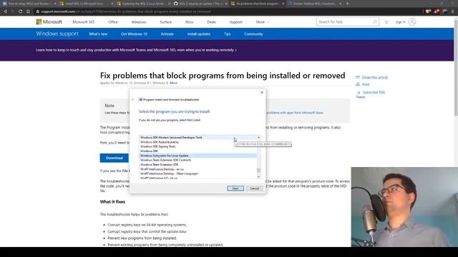Click the search magnifier icon
This screenshot has width=458, height=257.
tap(375, 22)
